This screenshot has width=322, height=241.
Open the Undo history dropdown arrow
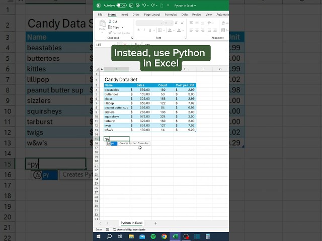click(148, 6)
